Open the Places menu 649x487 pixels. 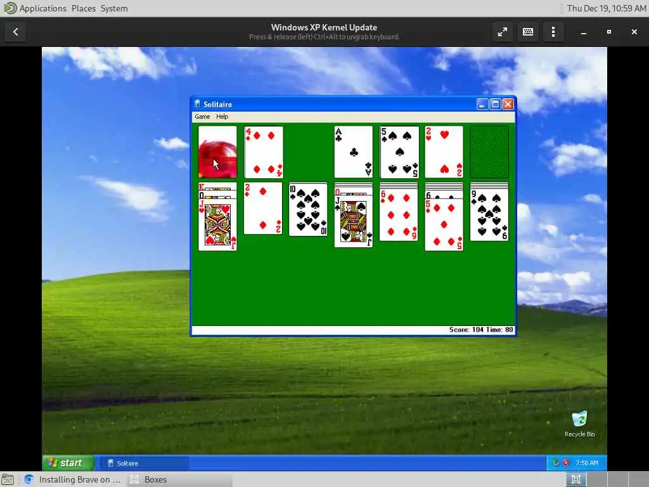tap(84, 8)
